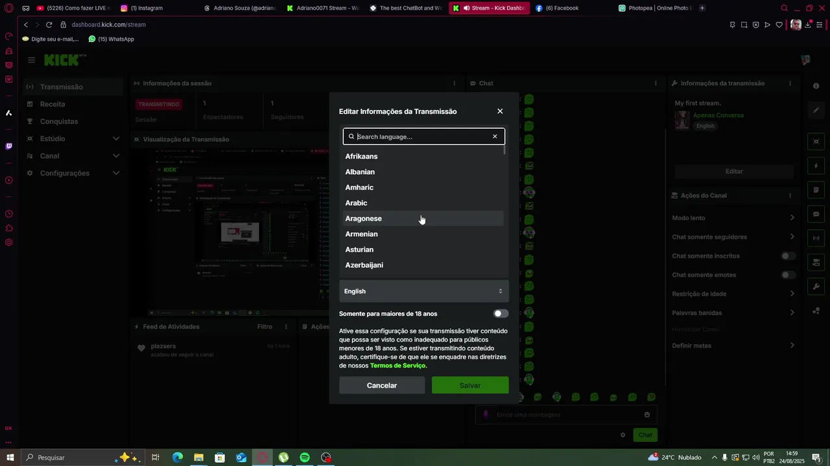Open the hamburger menu beside the Kick logo
830x466 pixels.
[31, 60]
